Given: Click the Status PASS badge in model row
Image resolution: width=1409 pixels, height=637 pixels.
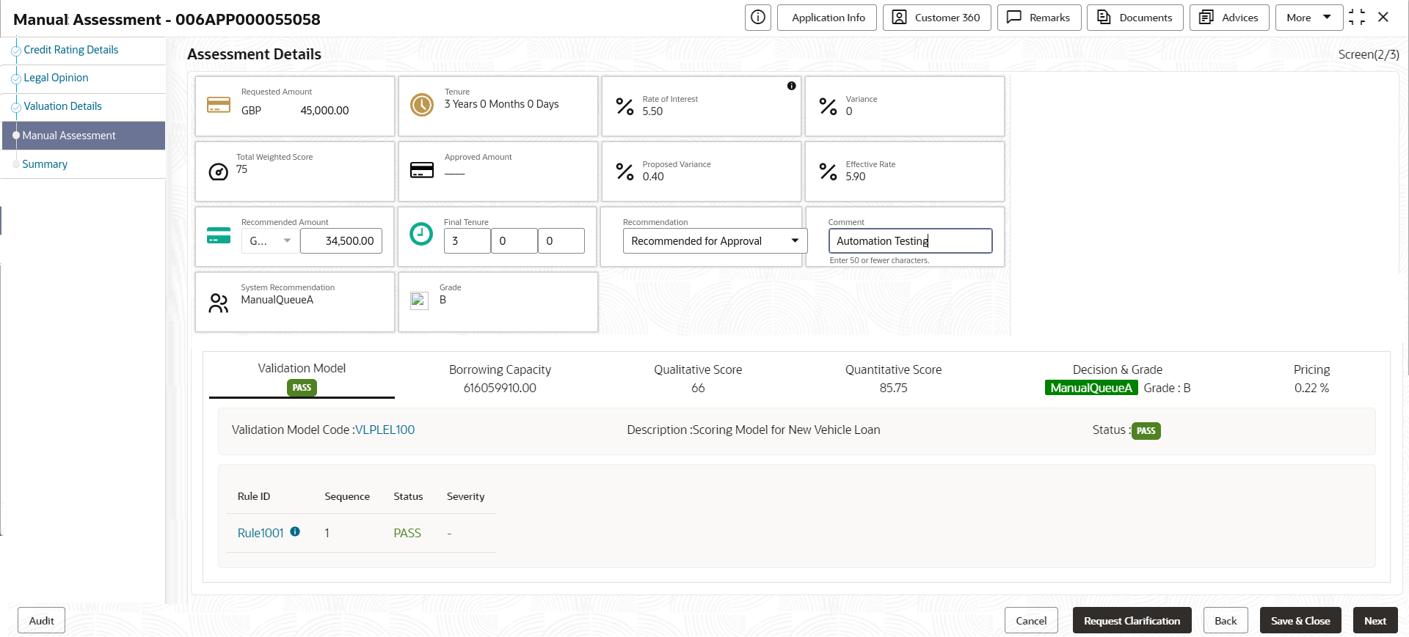Looking at the screenshot, I should pos(1146,431).
